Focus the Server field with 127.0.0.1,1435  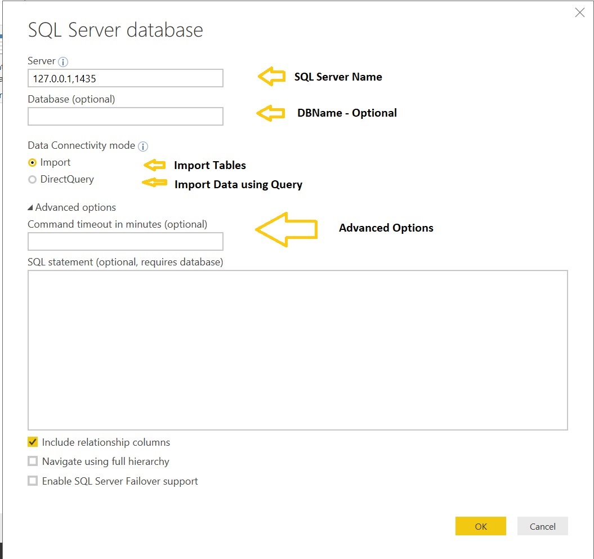point(126,78)
